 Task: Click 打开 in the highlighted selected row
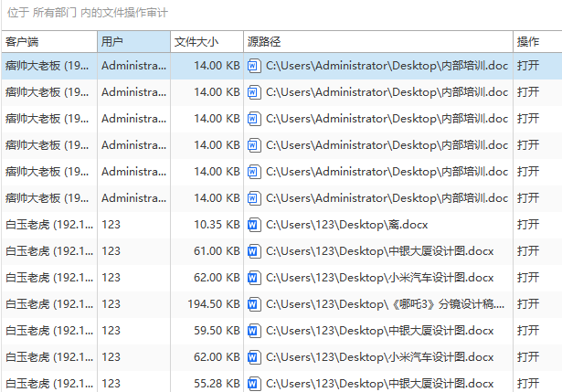528,67
